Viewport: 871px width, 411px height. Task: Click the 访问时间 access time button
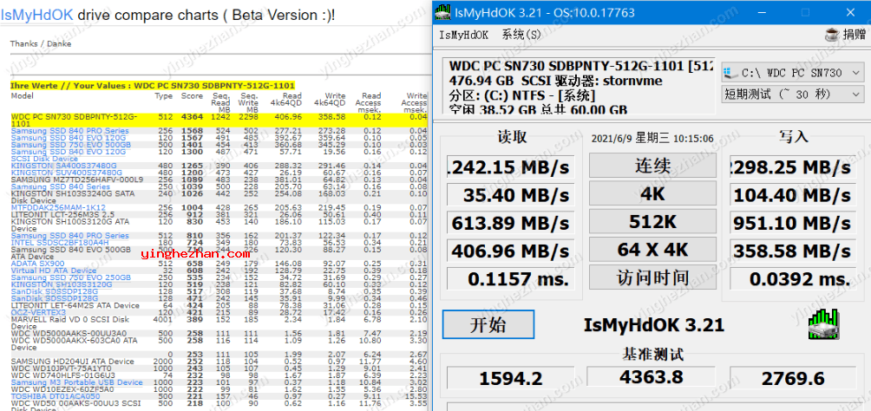pyautogui.click(x=652, y=278)
